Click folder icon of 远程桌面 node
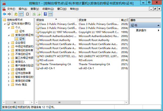Screen dimensions: 163x111 click(12, 69)
